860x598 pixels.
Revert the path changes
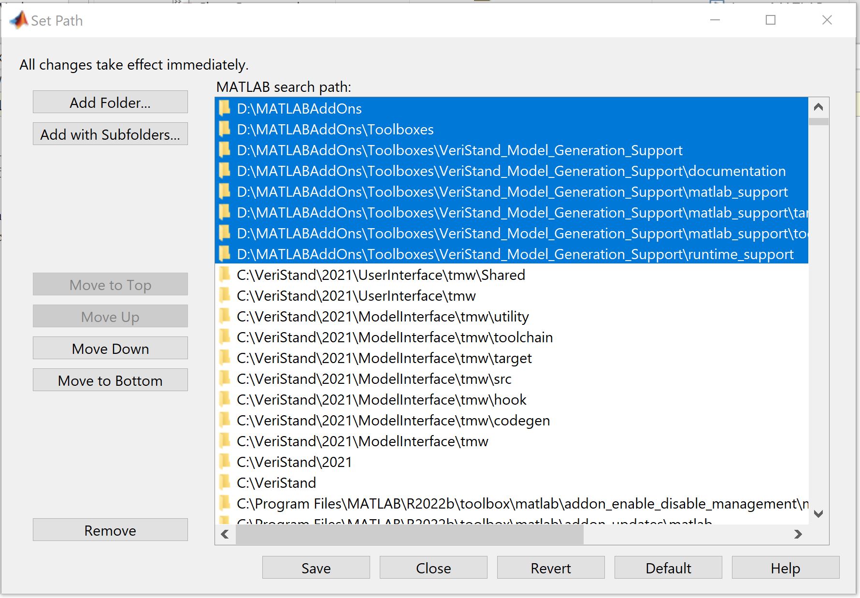(x=551, y=568)
